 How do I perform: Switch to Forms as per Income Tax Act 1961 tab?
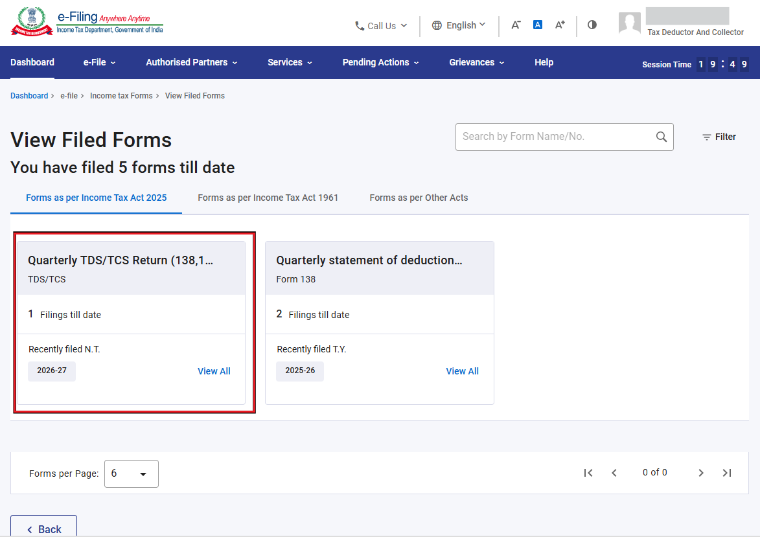click(268, 198)
